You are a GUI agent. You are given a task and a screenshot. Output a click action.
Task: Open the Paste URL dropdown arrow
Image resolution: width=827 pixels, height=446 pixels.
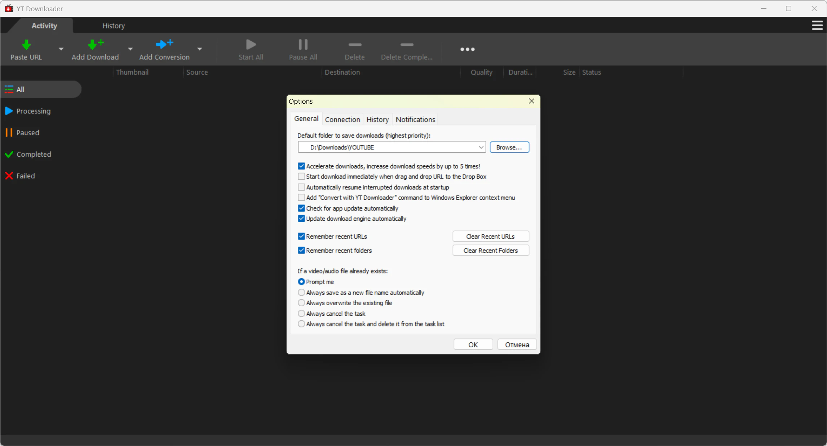coord(61,49)
